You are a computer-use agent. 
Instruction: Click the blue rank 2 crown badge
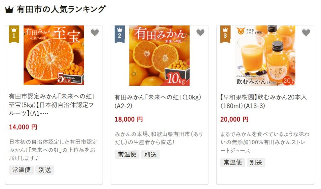pos(119,34)
